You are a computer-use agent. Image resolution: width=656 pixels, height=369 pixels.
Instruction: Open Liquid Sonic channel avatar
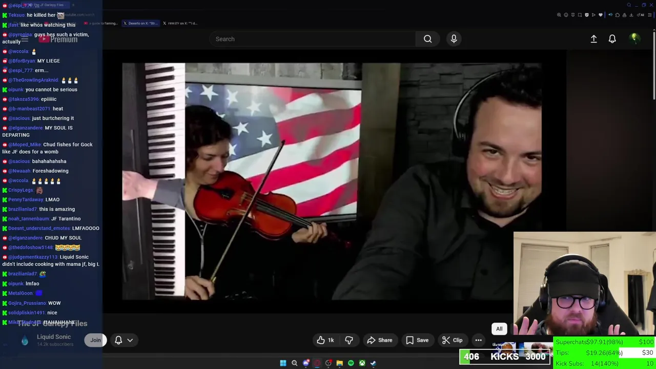25,340
